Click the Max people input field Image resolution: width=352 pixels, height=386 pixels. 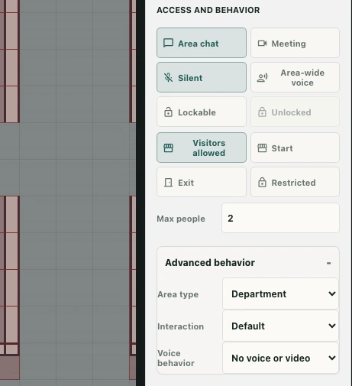pyautogui.click(x=280, y=218)
